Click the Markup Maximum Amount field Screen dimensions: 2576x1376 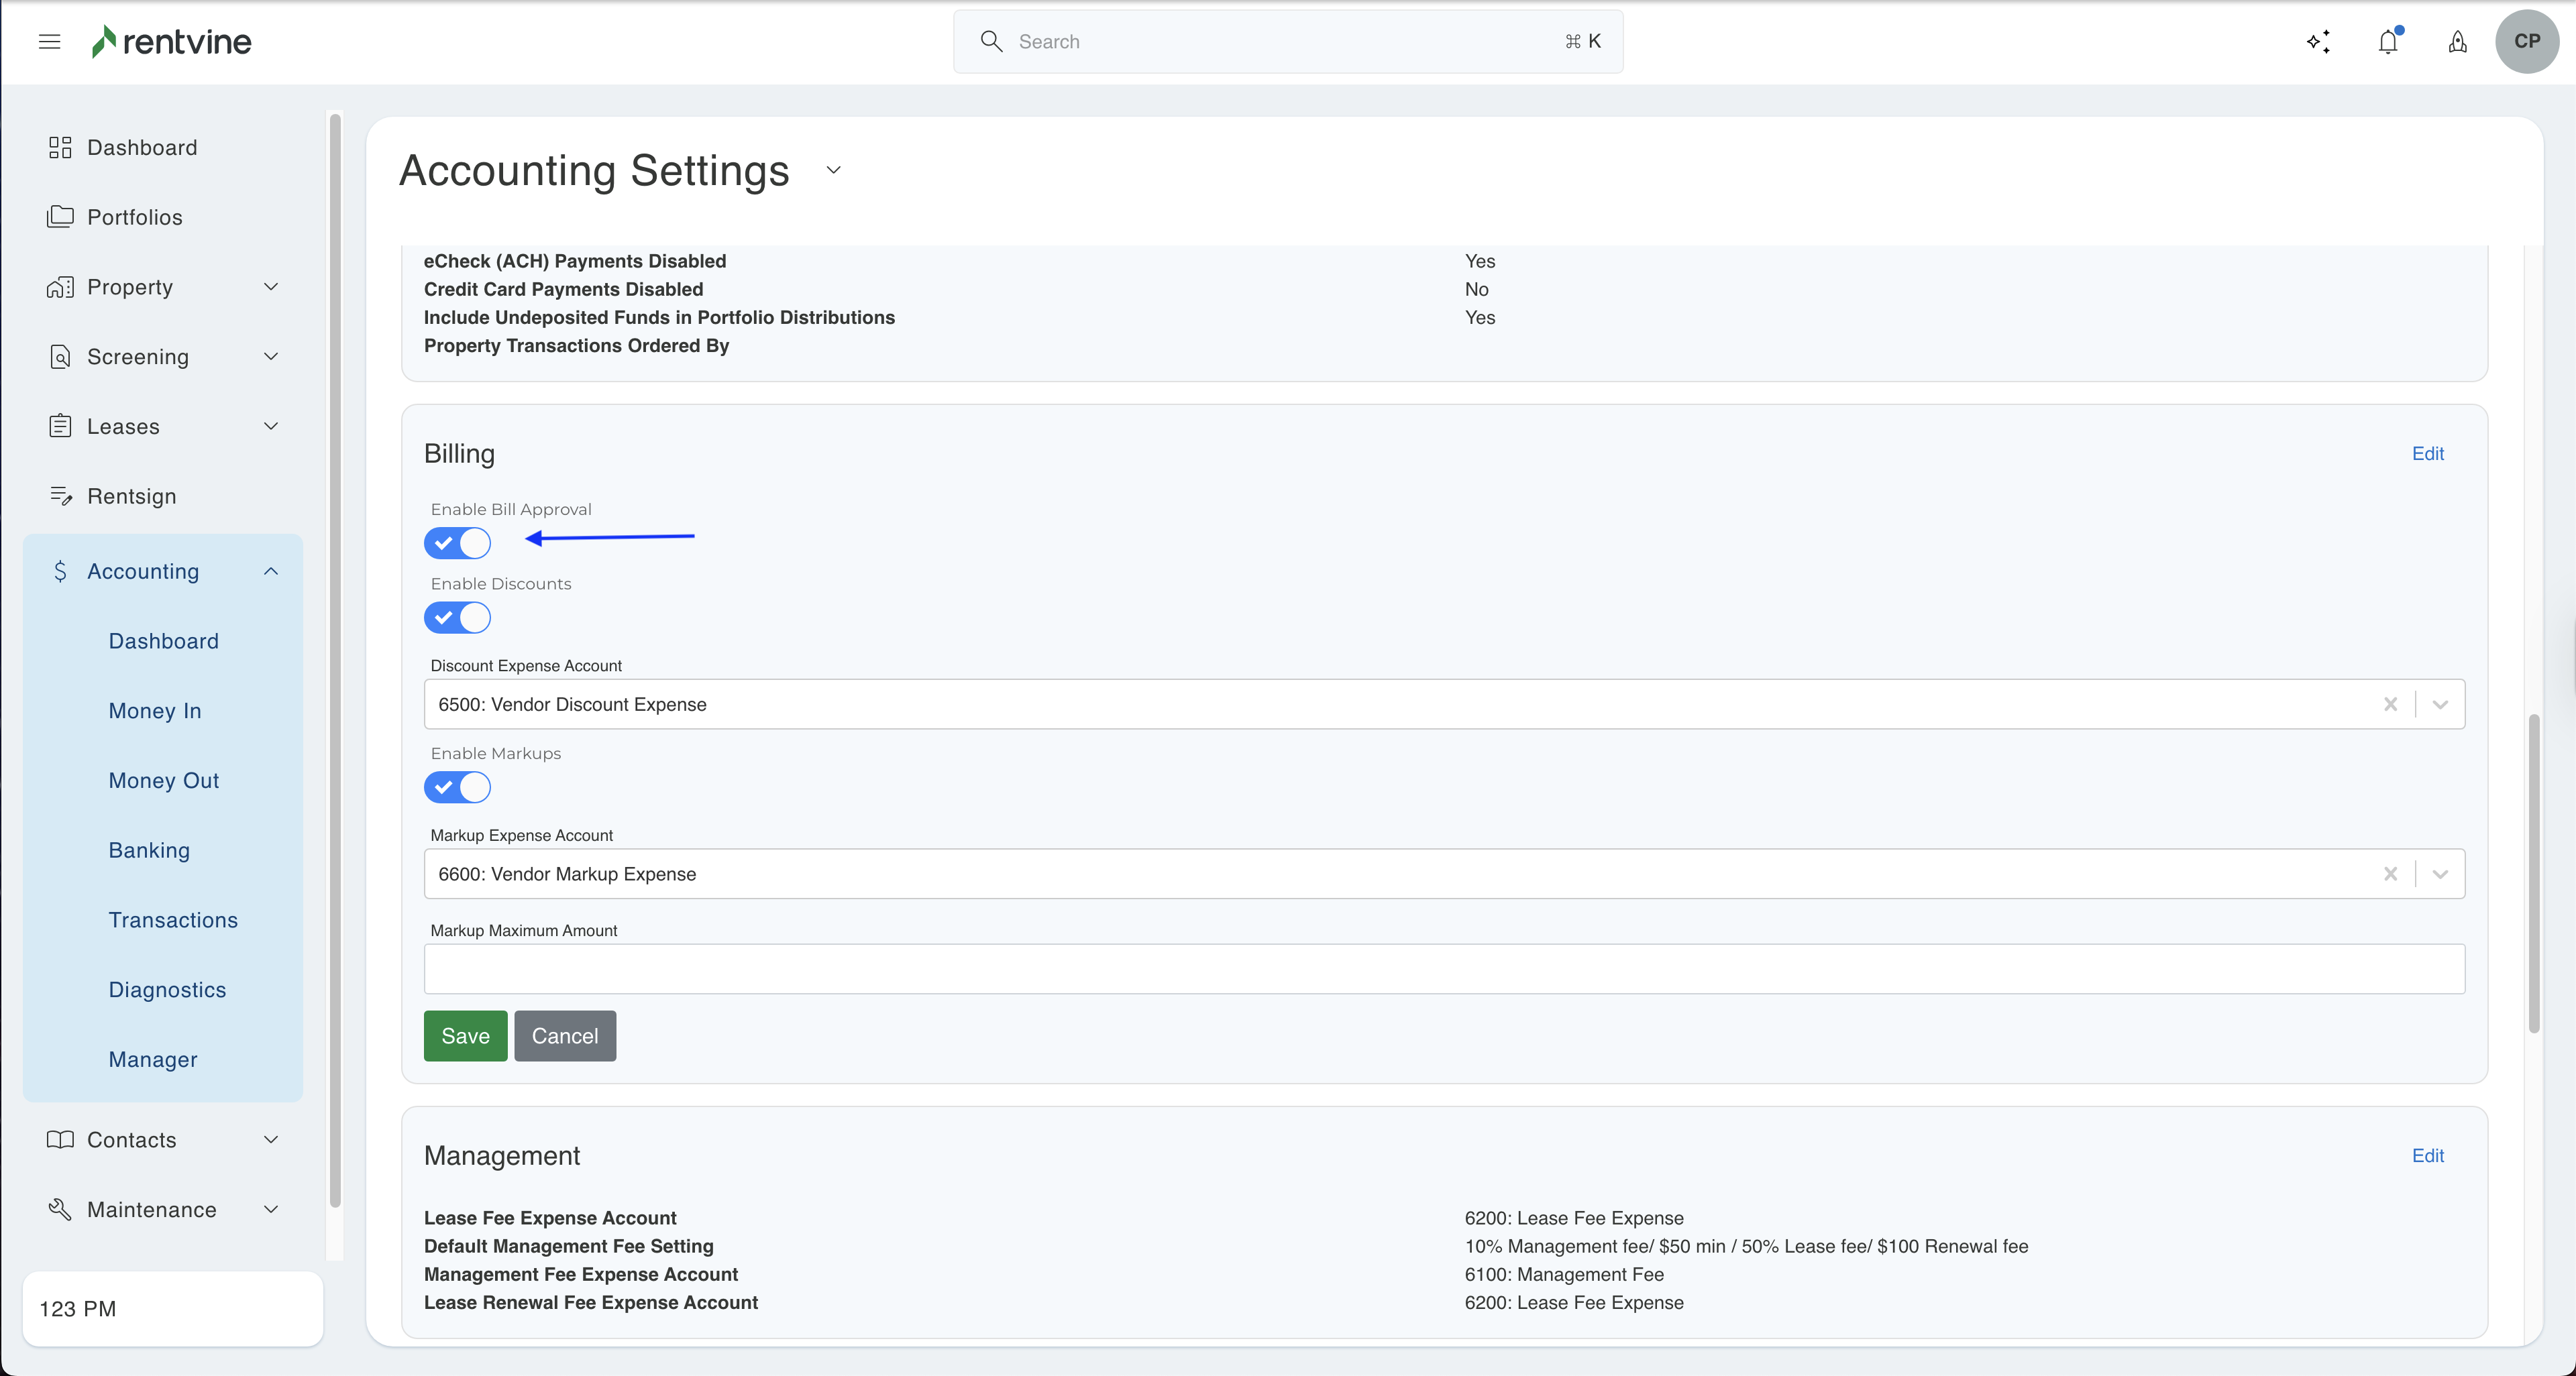click(x=1443, y=969)
